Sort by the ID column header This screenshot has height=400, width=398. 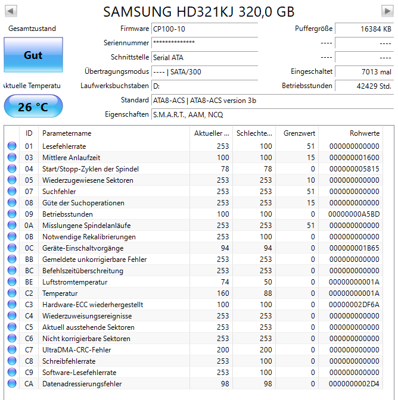29,133
